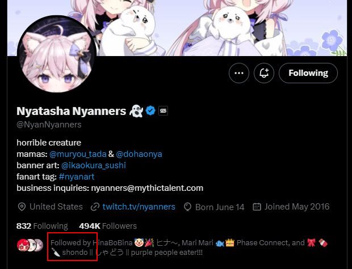Click the balloon icon beside Born June 14
Screen dimensions: 352x269
click(x=187, y=207)
